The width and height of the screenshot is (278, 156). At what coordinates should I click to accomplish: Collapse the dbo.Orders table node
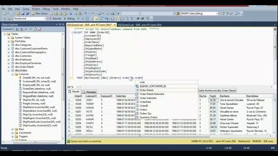coord(9,71)
